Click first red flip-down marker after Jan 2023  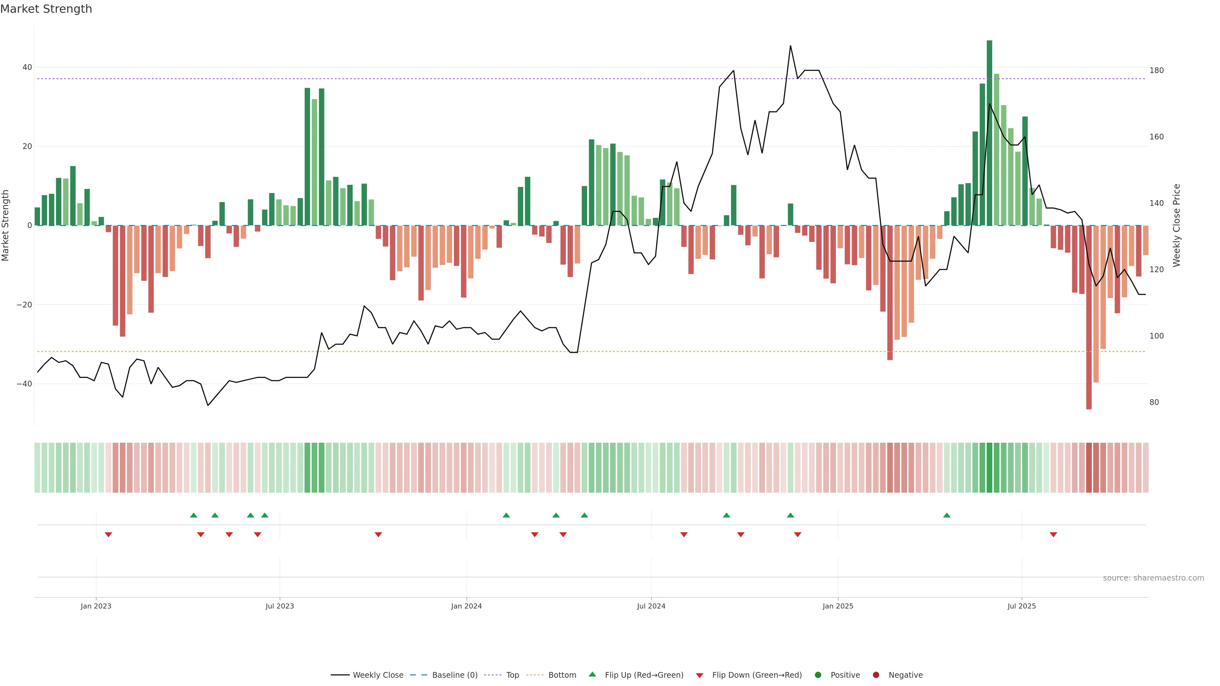coord(108,535)
